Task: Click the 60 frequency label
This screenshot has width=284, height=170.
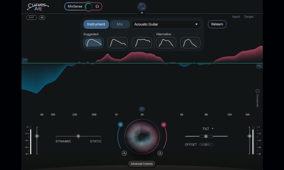Action: point(42,114)
